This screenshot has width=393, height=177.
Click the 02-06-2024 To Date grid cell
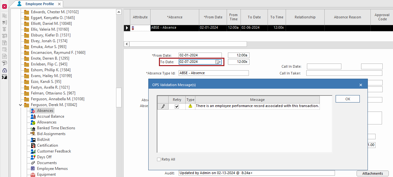[x=254, y=28]
